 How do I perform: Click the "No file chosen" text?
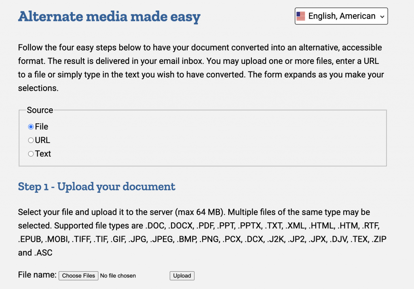point(118,276)
